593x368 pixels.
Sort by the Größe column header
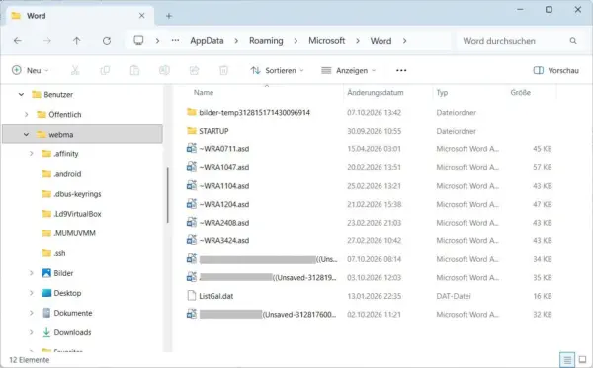tap(521, 92)
